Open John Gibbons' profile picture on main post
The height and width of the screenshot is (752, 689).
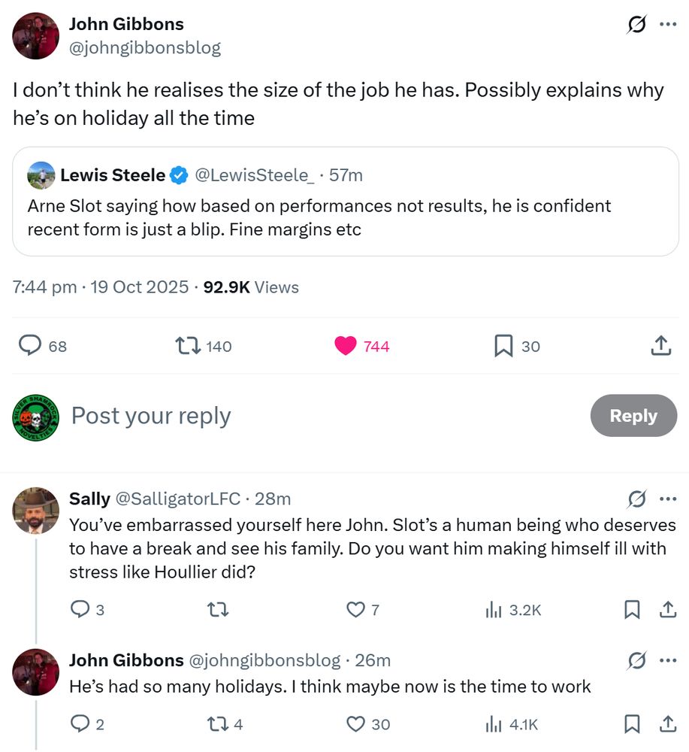pyautogui.click(x=36, y=35)
